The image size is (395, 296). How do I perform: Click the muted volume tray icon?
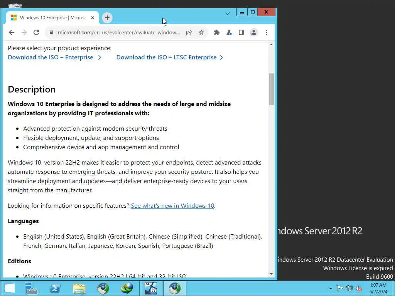coord(359,288)
